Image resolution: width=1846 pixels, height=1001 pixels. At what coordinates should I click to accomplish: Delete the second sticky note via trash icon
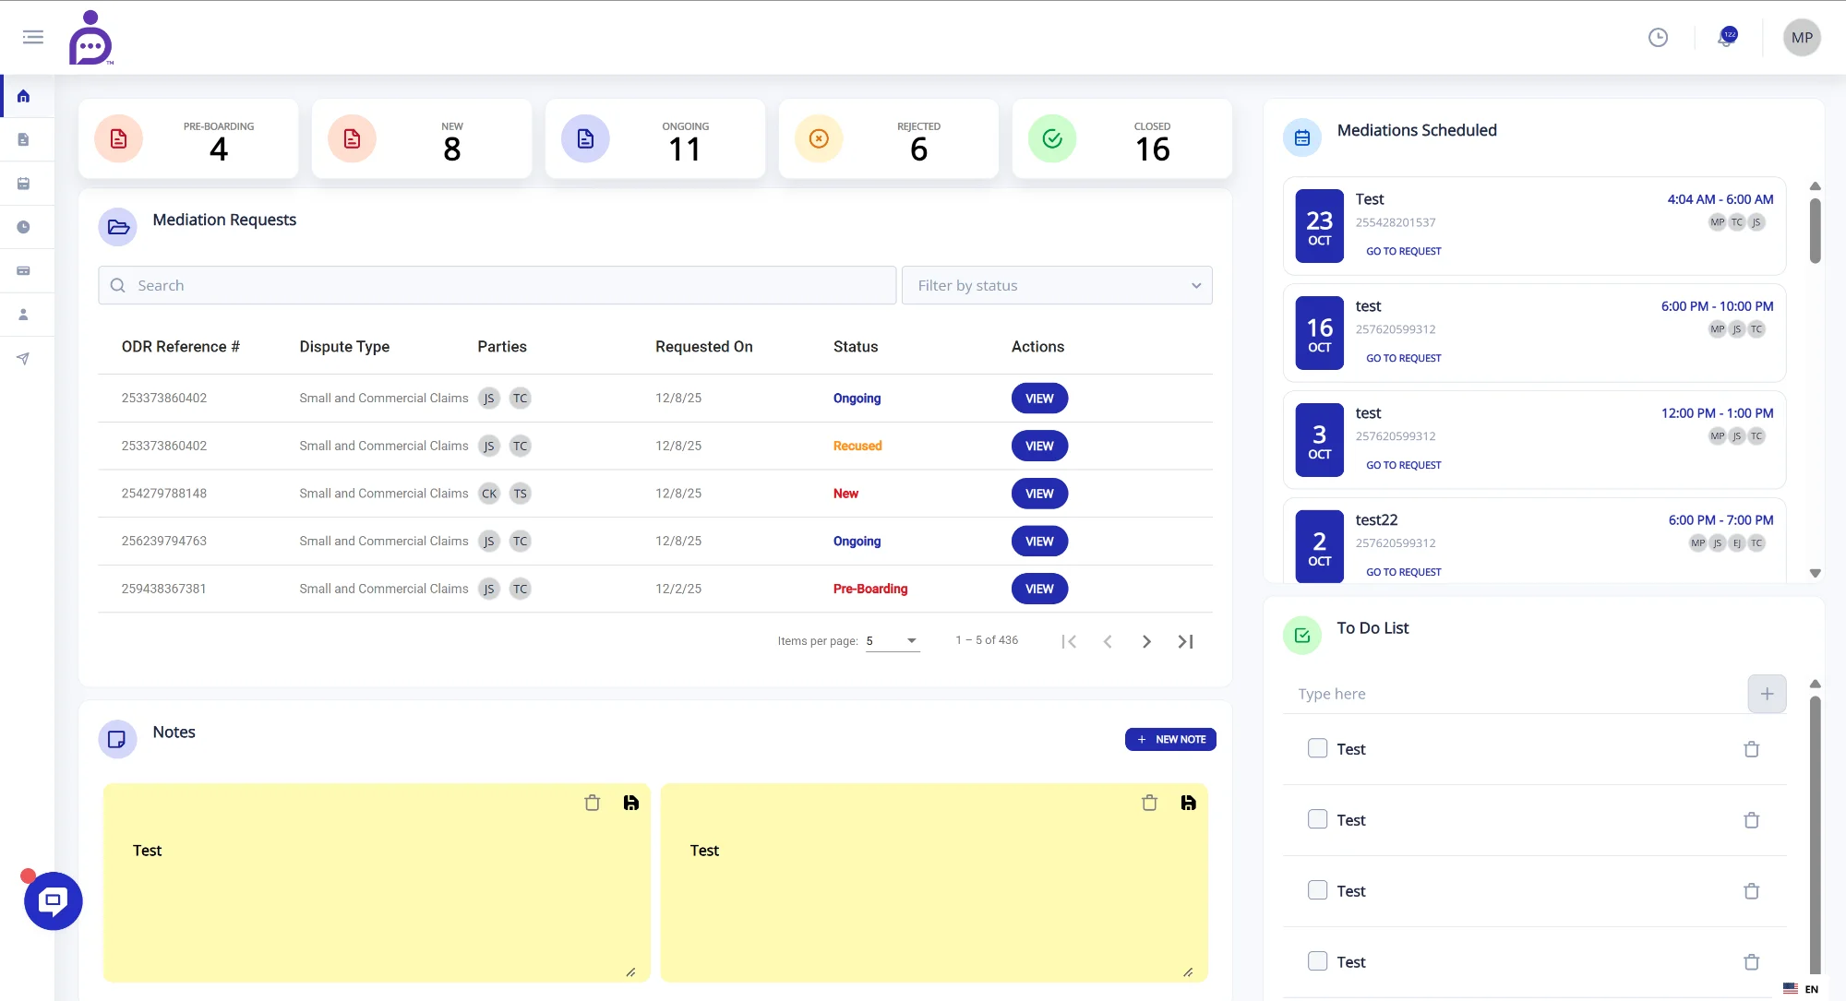tap(1149, 803)
